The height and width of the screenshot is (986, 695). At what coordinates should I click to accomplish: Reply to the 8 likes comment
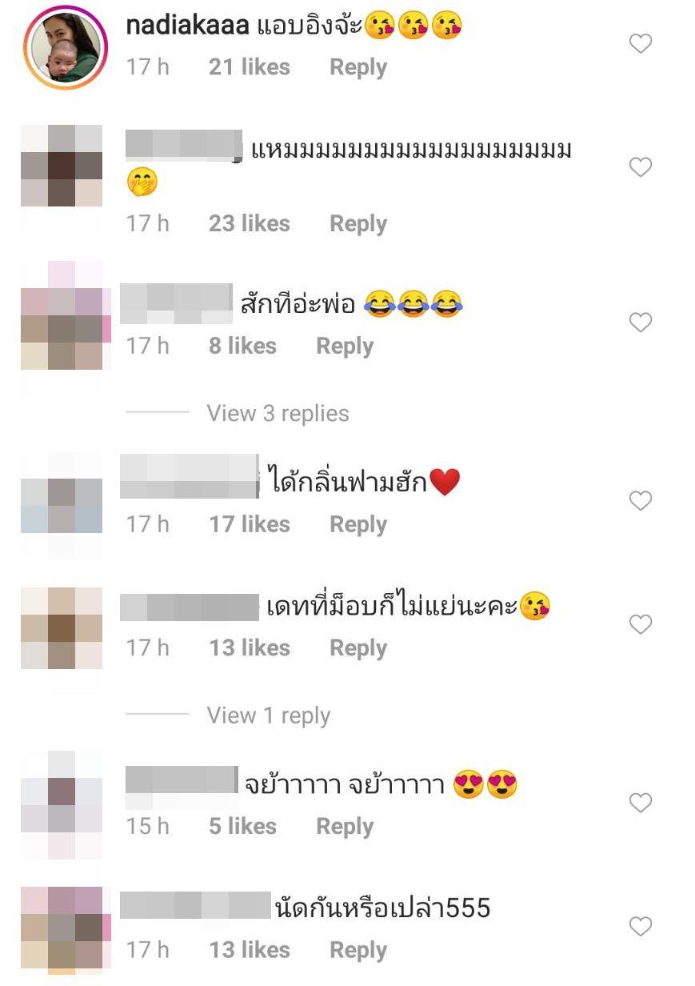(345, 346)
